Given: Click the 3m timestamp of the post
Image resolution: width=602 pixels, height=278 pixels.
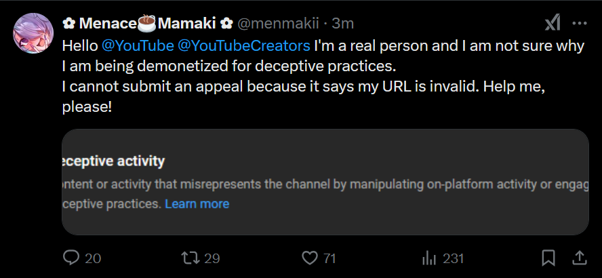Looking at the screenshot, I should tap(343, 23).
